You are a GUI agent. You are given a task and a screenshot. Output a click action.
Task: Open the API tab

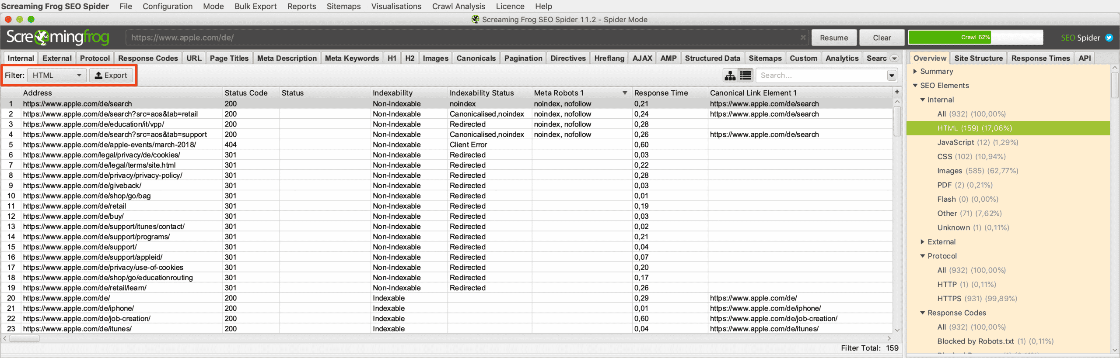point(1085,58)
